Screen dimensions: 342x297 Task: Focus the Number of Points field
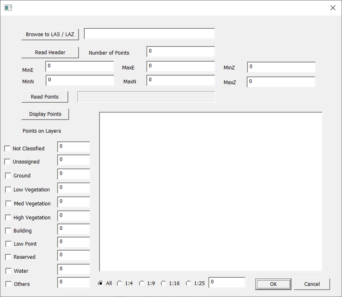tap(180, 52)
